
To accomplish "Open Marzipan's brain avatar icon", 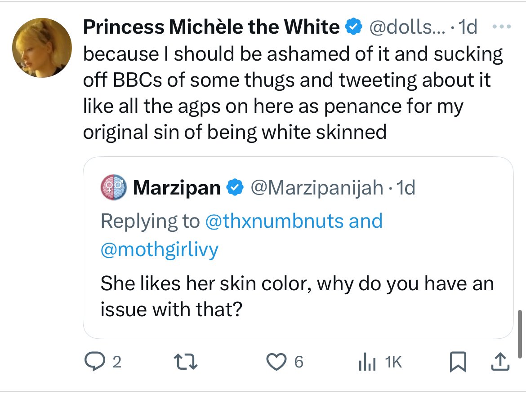I will 112,187.
